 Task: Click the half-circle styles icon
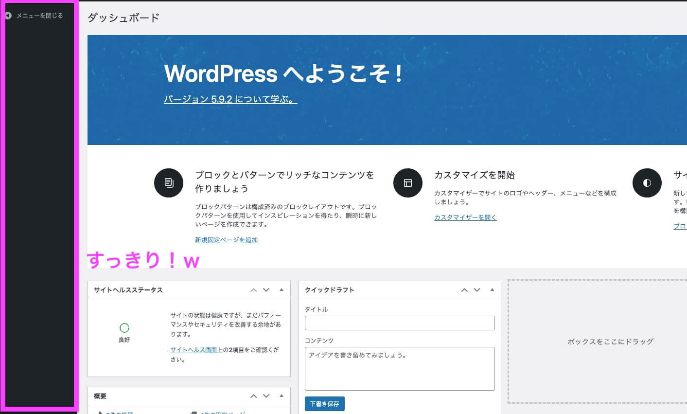pos(647,183)
